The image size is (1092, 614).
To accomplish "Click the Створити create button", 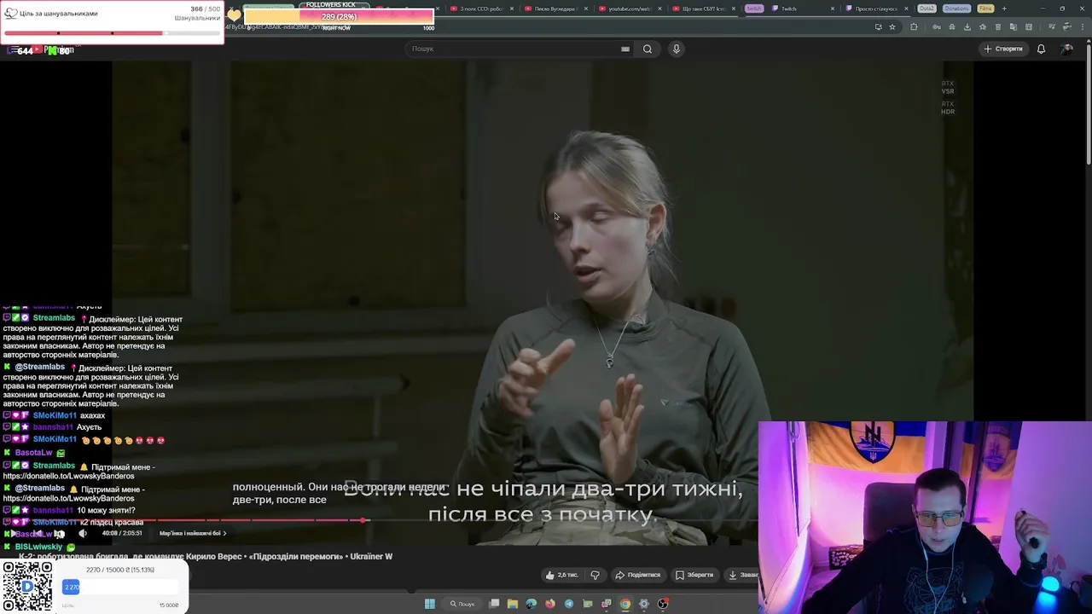I will pos(1003,49).
